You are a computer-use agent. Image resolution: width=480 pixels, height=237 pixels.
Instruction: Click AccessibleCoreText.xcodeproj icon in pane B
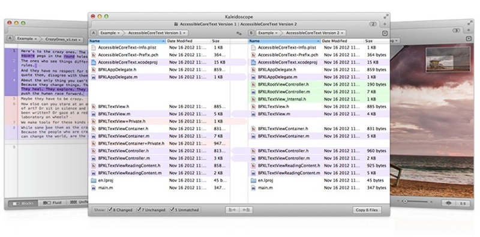click(x=253, y=62)
